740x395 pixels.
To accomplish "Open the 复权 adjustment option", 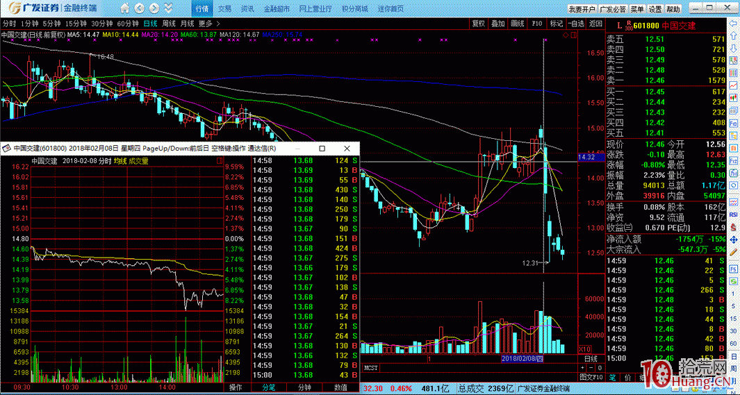I will click(x=479, y=24).
